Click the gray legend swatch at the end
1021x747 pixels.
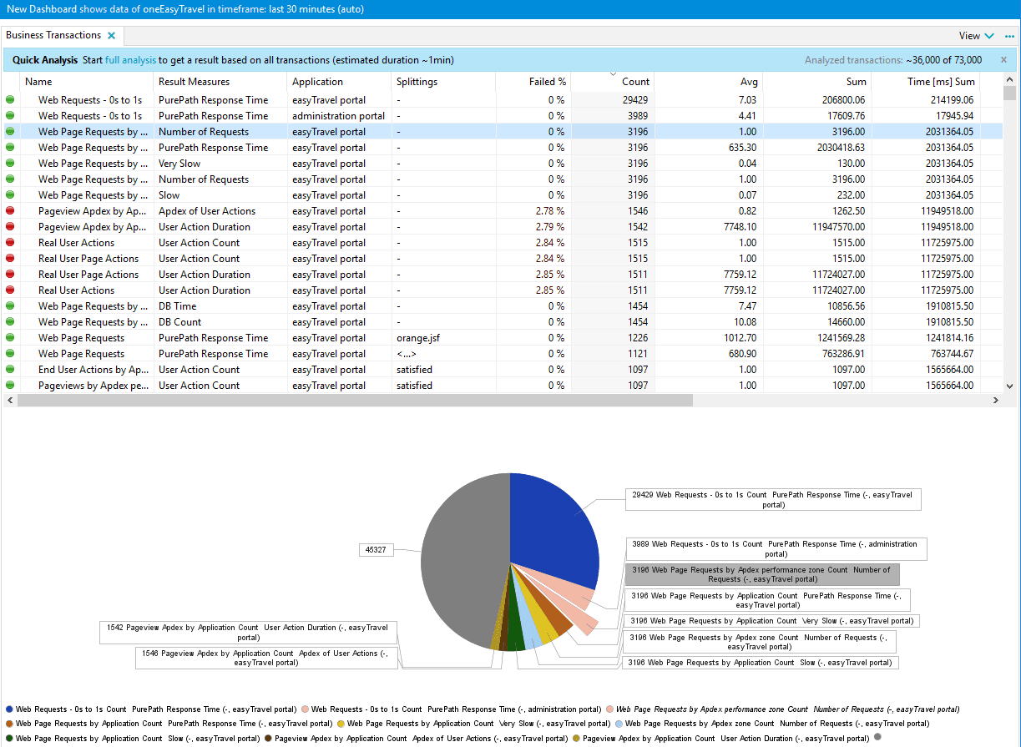click(x=877, y=737)
